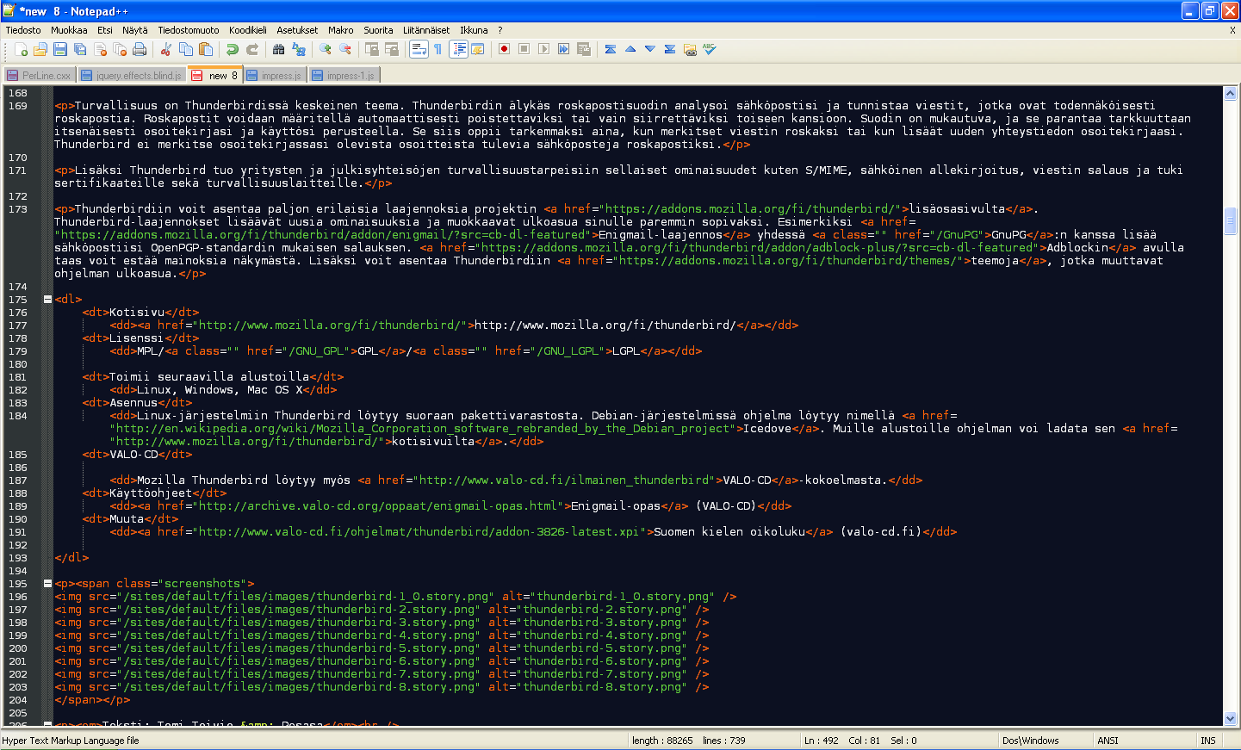The image size is (1241, 750).
Task: Open the Asetukset menu
Action: (297, 30)
